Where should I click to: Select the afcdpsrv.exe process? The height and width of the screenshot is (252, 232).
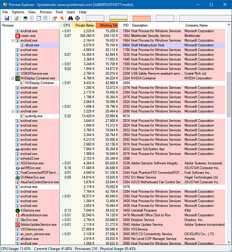[113, 239]
